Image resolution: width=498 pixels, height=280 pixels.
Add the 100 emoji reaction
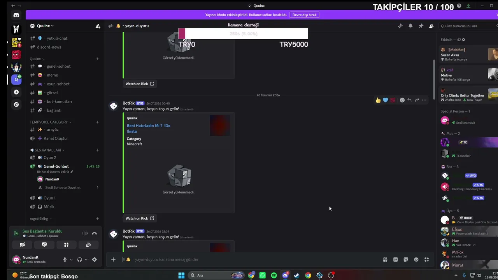click(393, 100)
